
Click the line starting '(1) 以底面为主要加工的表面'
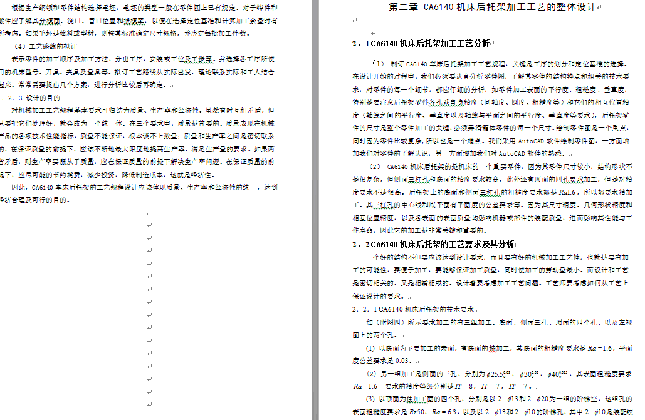499,348
